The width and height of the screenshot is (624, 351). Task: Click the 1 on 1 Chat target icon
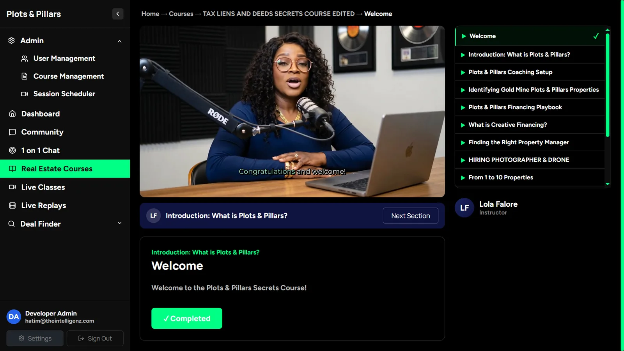[12, 150]
